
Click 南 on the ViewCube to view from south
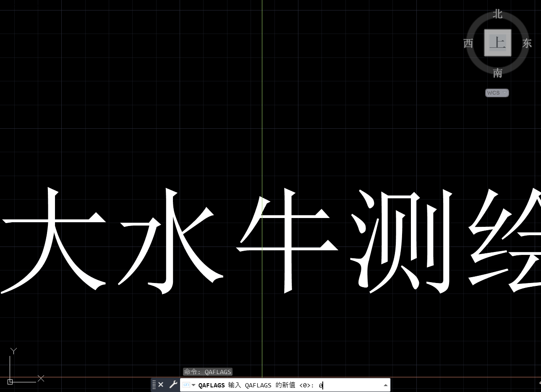tap(497, 73)
